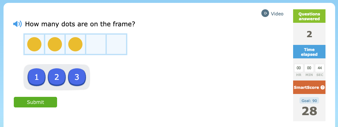This screenshot has height=127, width=338.
Task: Select answer choice 1
Action: (x=37, y=77)
